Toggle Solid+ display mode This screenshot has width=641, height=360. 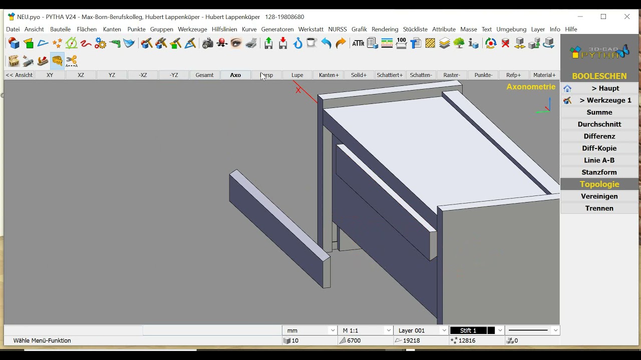[x=359, y=75]
